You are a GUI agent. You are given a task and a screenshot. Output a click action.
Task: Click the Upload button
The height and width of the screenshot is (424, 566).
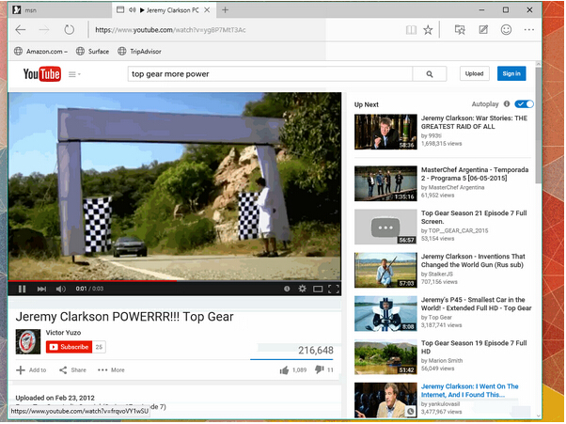point(474,73)
